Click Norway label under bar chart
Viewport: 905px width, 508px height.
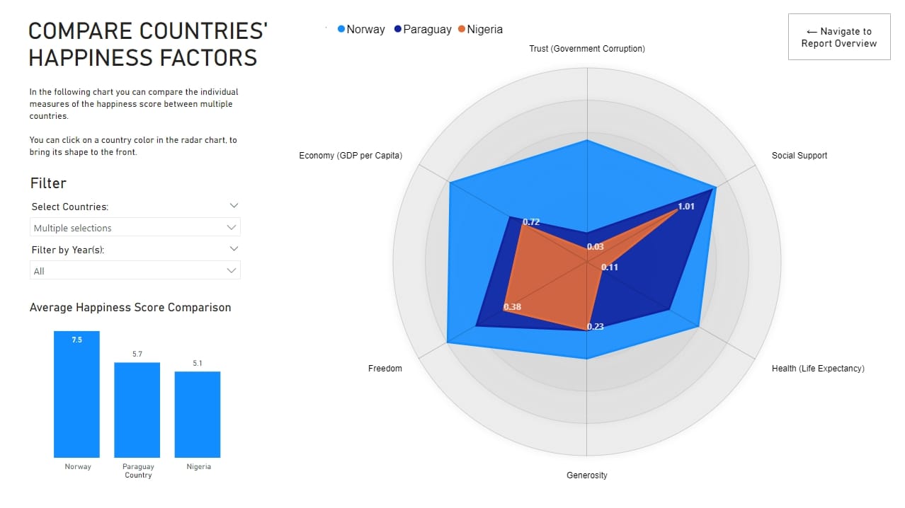coord(78,467)
